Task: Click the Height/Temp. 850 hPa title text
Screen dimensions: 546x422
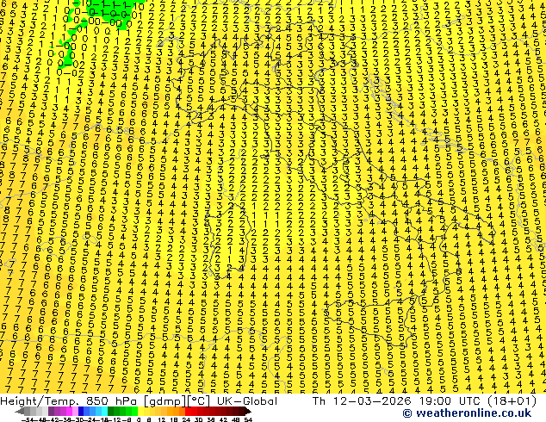Action: point(70,401)
